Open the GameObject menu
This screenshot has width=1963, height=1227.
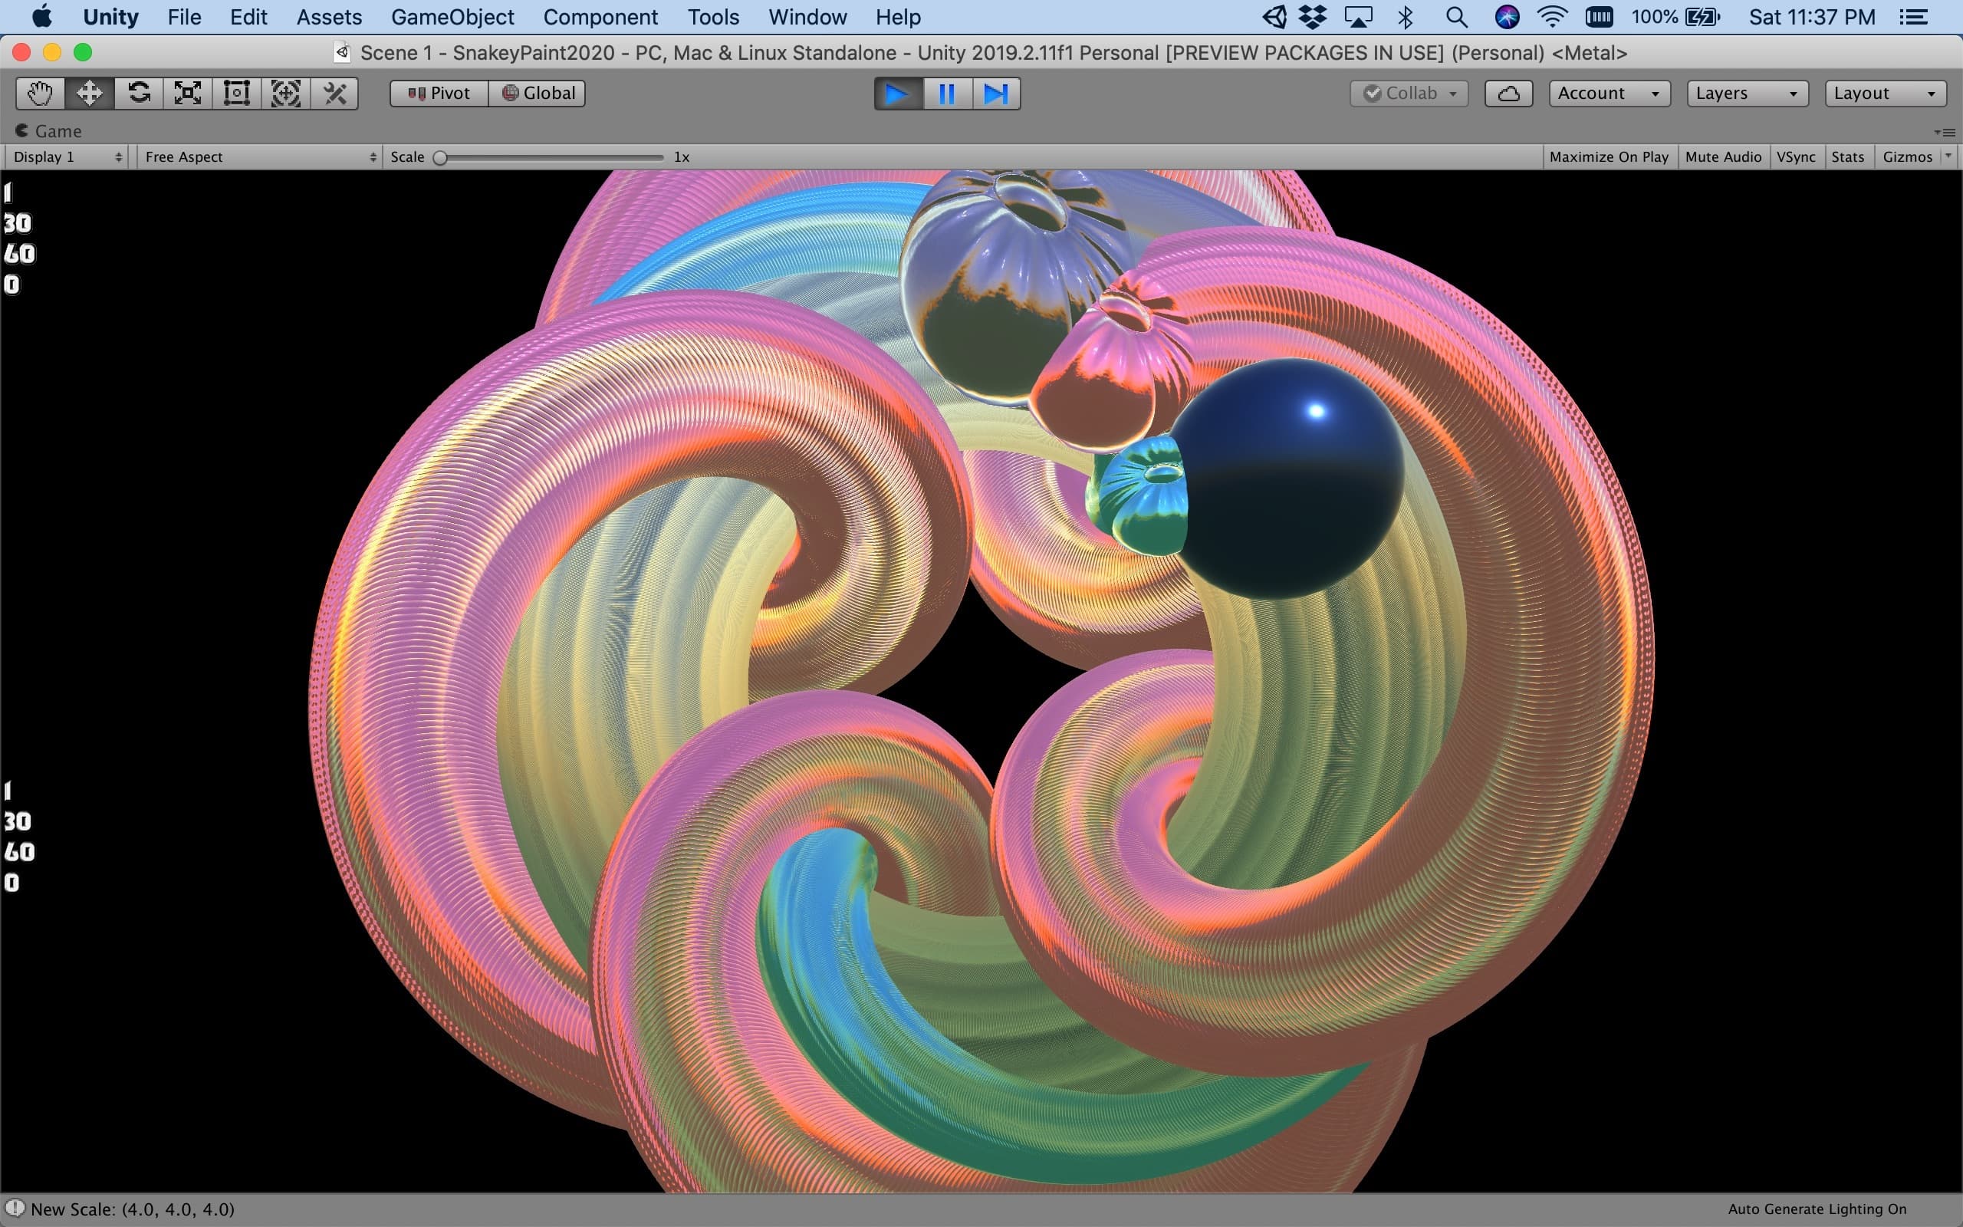tap(452, 17)
